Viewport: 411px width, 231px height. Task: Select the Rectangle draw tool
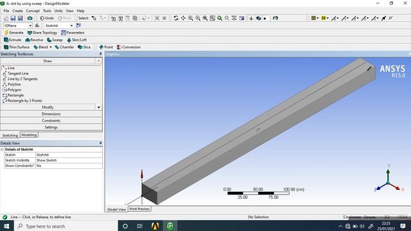[x=13, y=95]
